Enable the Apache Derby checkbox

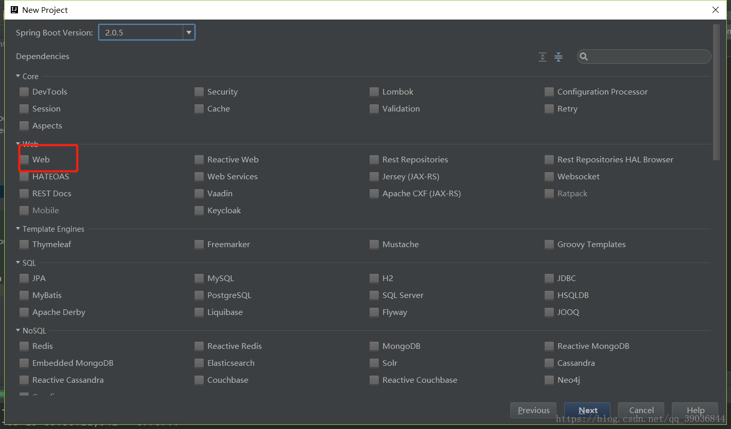point(24,312)
